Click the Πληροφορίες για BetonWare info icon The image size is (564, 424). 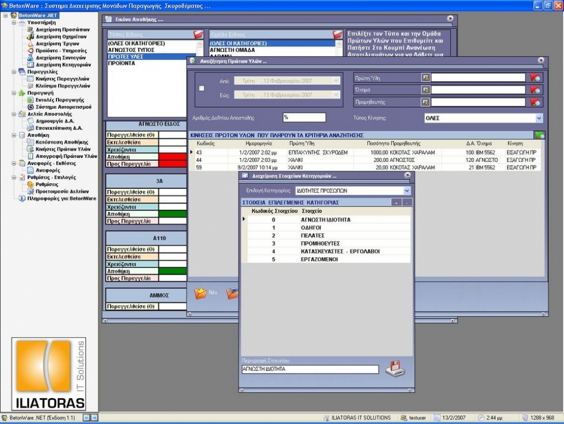22,198
